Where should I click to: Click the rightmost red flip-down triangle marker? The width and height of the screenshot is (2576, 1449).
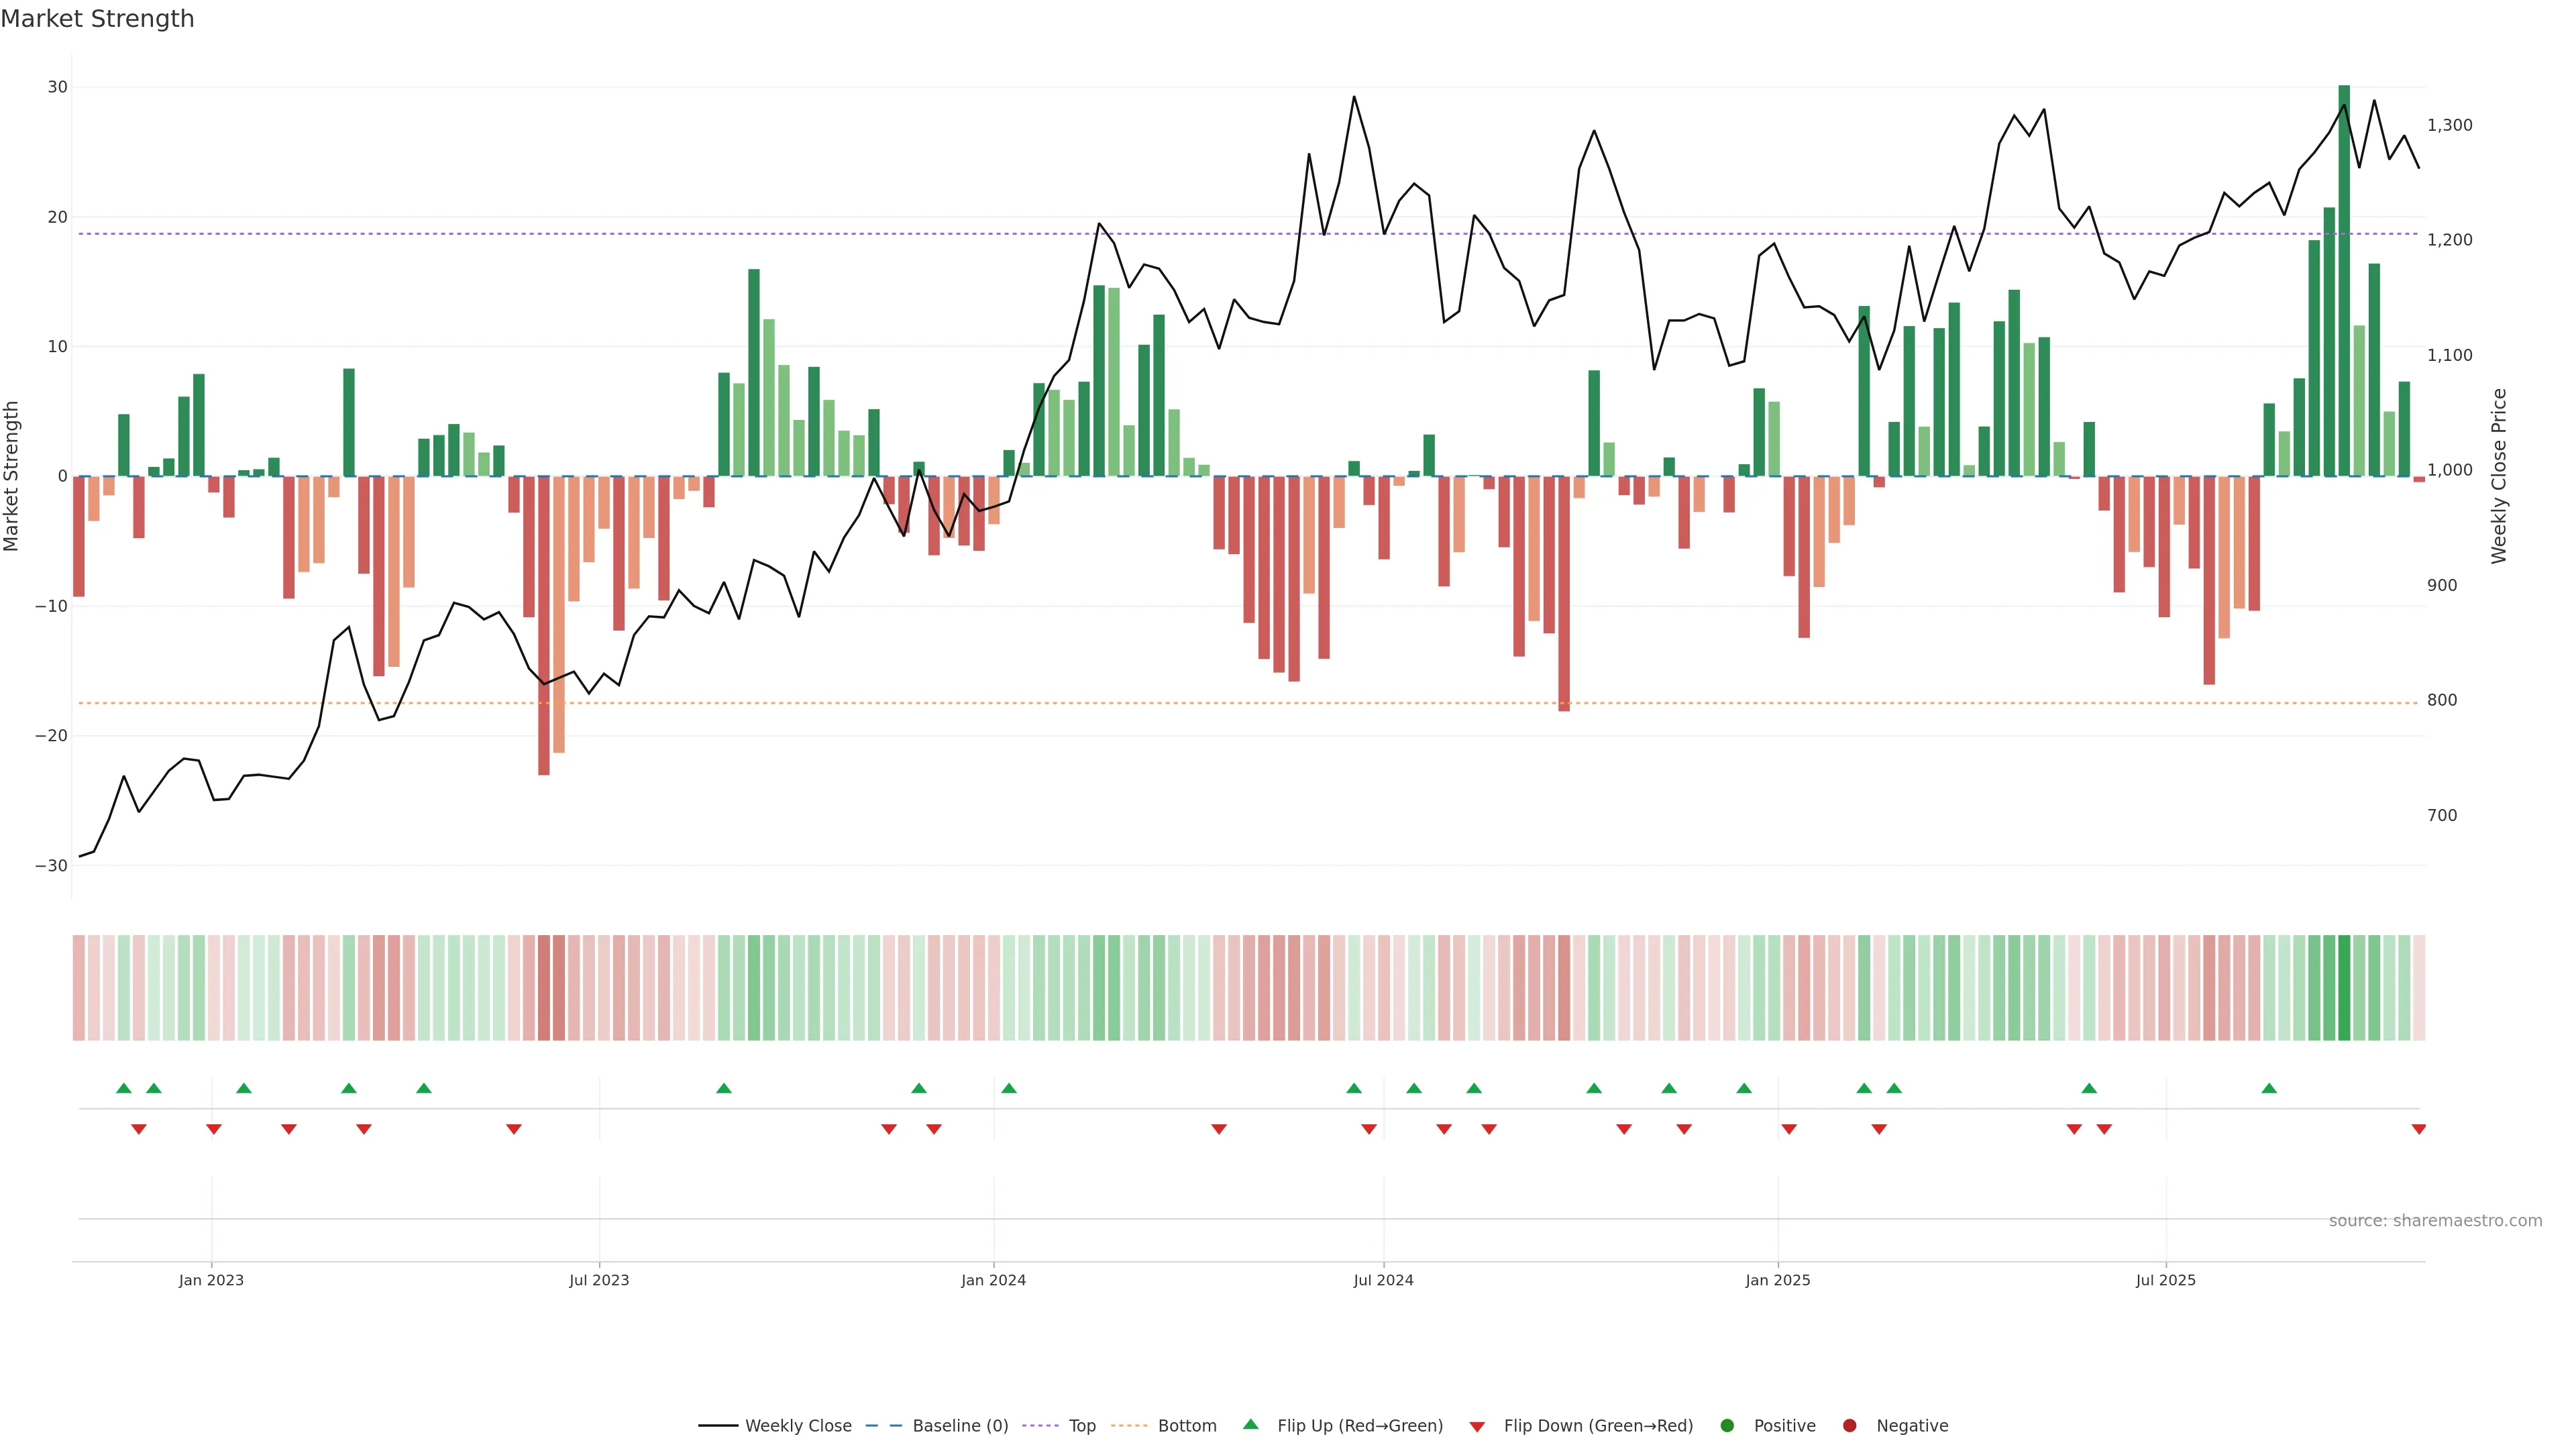pyautogui.click(x=2418, y=1129)
